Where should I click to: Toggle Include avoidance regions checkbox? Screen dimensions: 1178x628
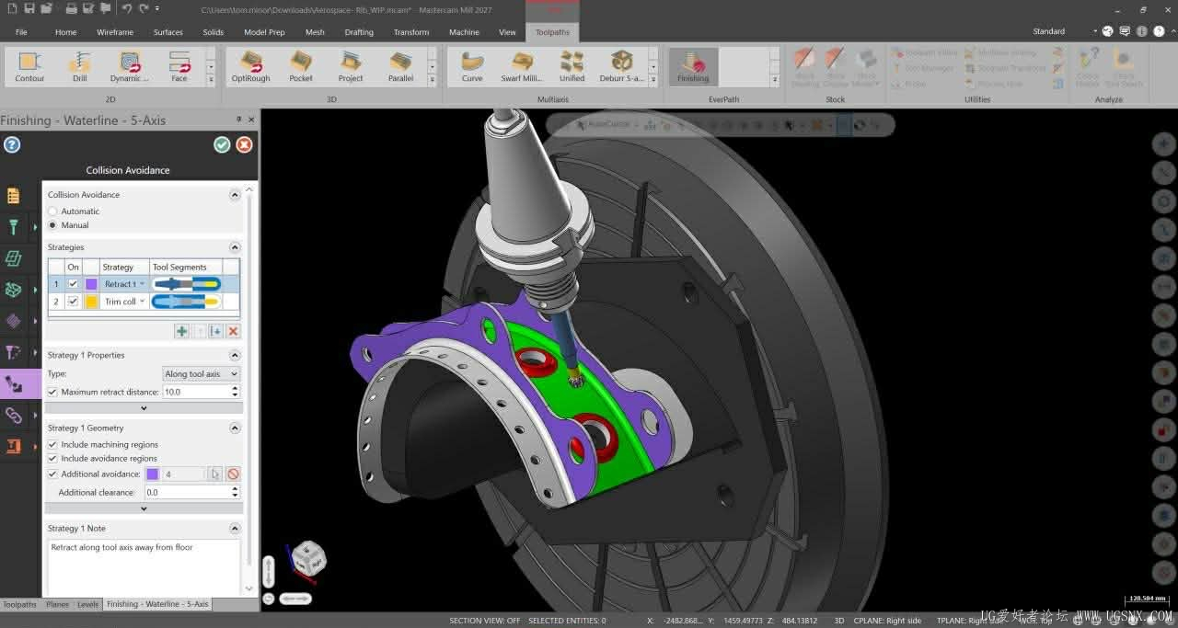[52, 458]
